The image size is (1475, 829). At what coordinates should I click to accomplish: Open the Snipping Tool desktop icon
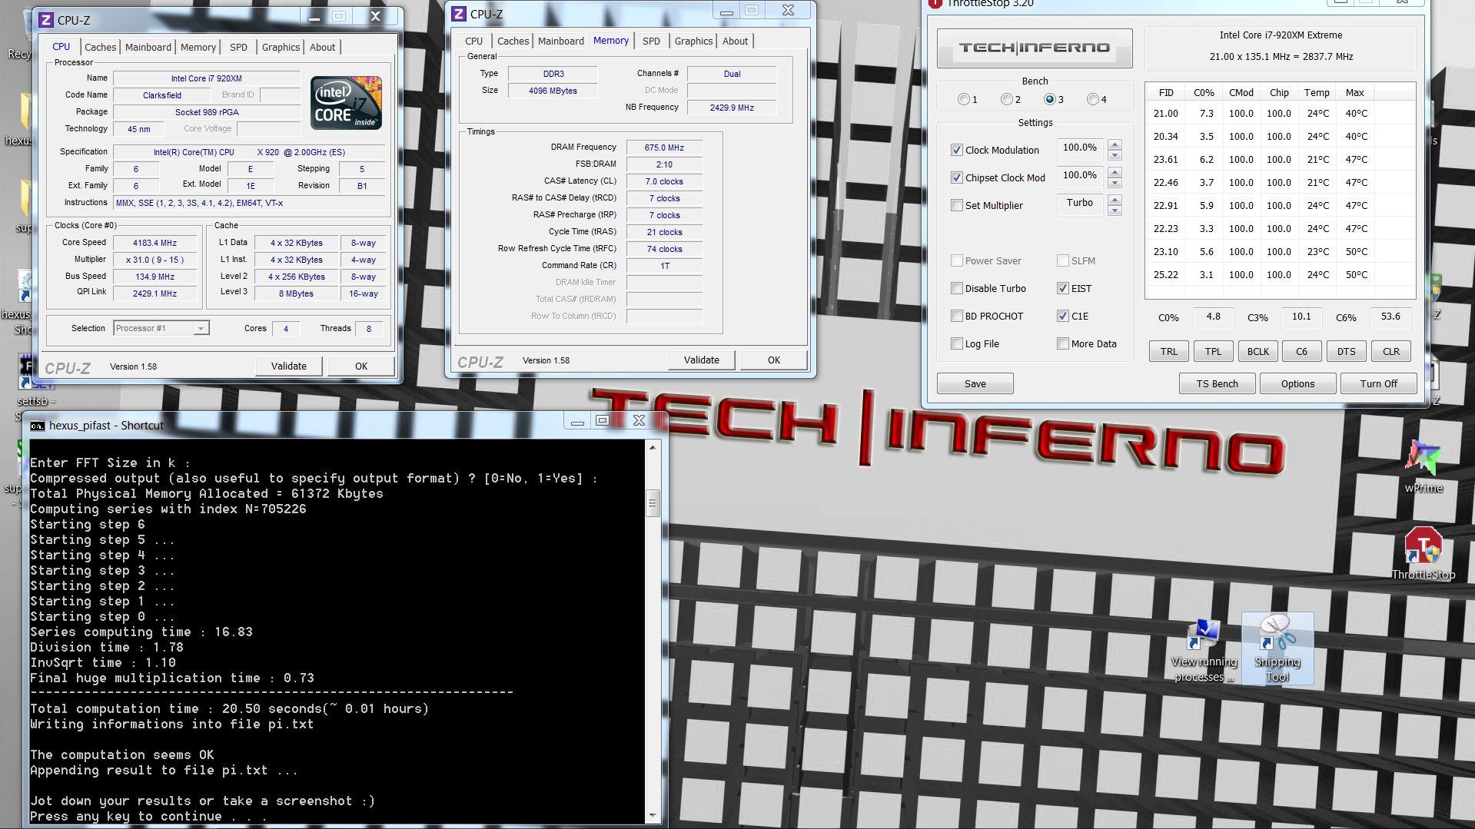[1277, 648]
